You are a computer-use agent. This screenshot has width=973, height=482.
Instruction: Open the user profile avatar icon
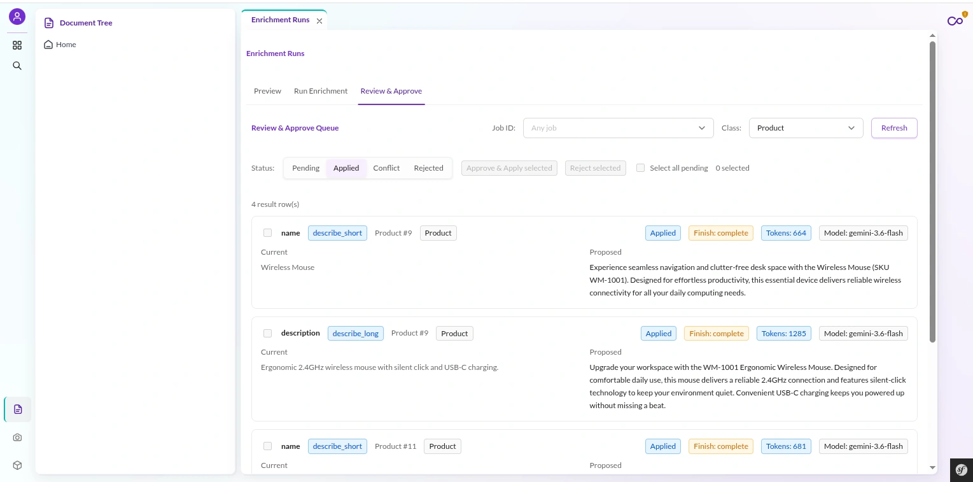point(17,17)
